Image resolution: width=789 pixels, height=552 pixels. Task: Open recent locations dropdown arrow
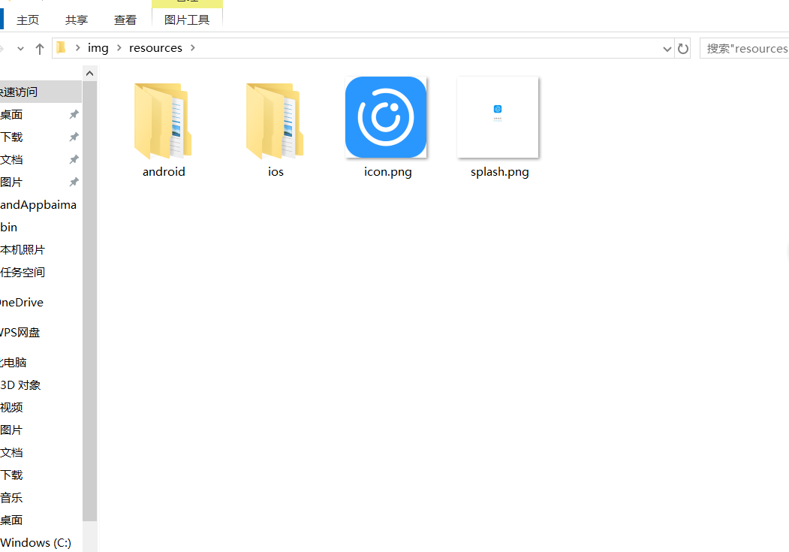pyautogui.click(x=20, y=49)
